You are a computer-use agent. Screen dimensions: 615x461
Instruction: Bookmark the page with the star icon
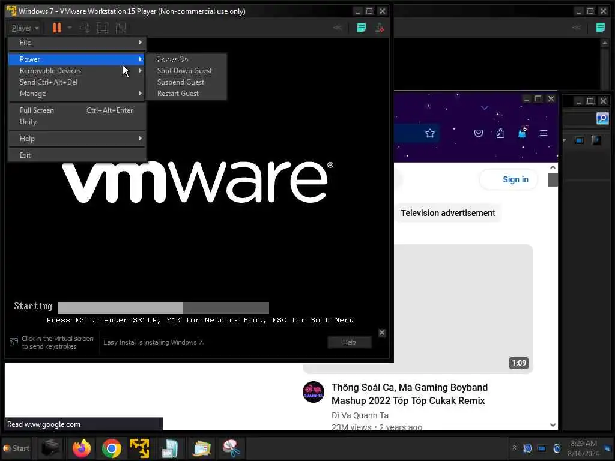pyautogui.click(x=430, y=134)
